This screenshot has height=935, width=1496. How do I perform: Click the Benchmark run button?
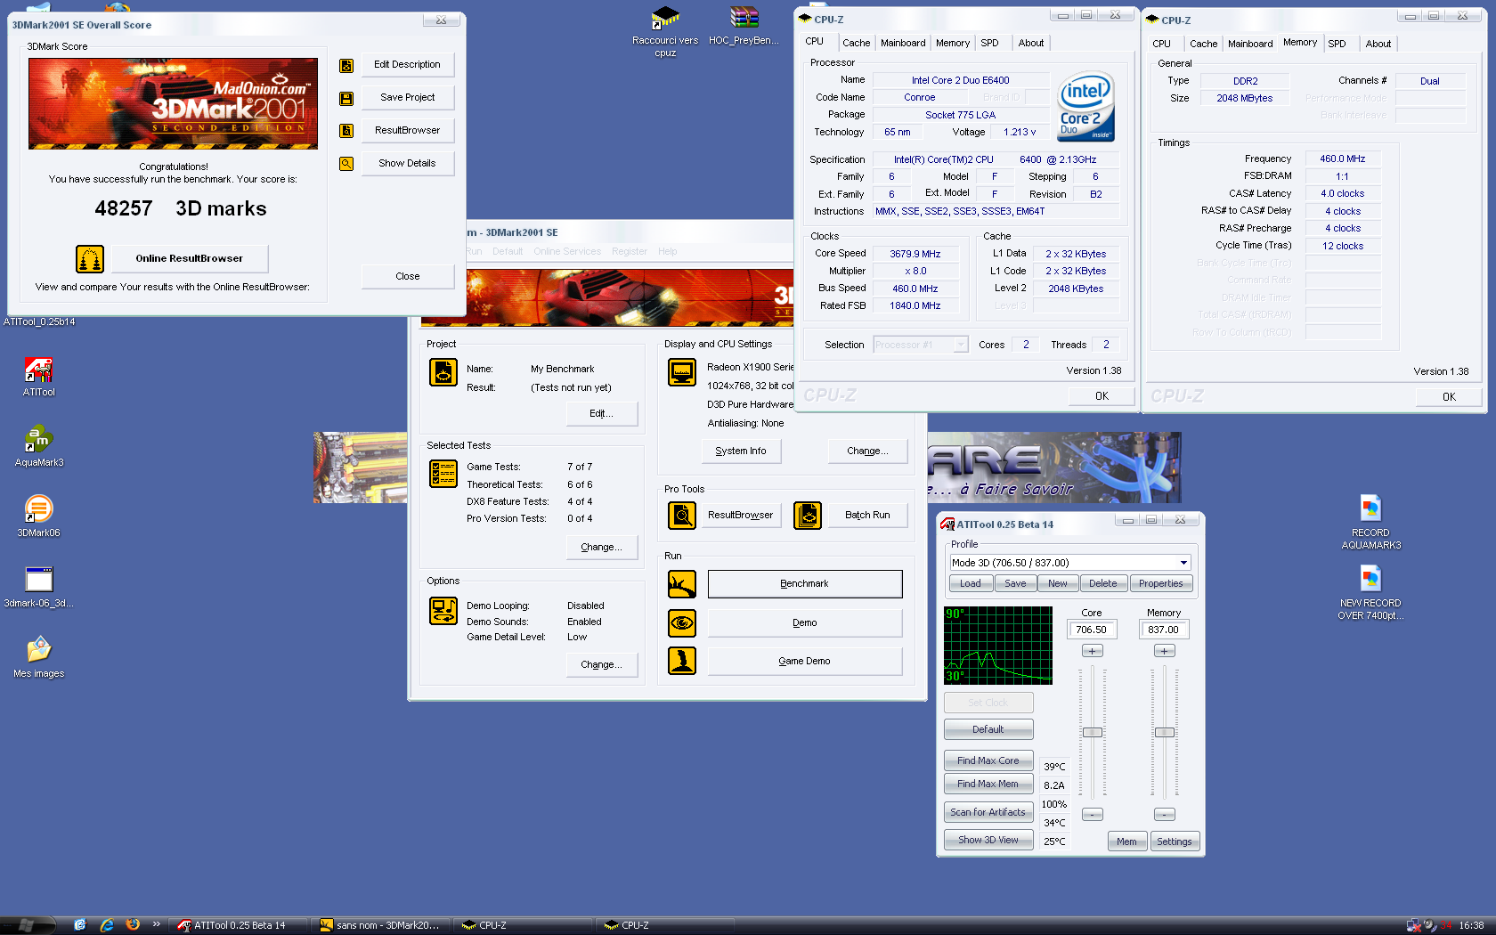point(805,584)
